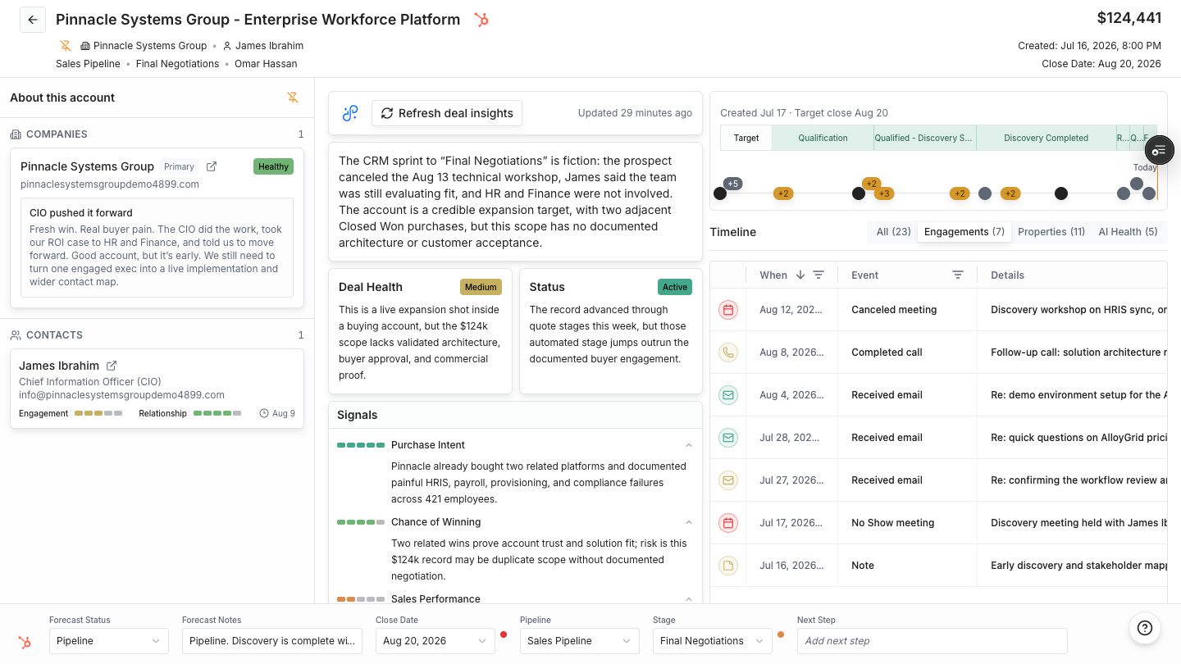Screen dimensions: 1181x664
Task: Click the red dot beside Close Date
Action: 504,634
